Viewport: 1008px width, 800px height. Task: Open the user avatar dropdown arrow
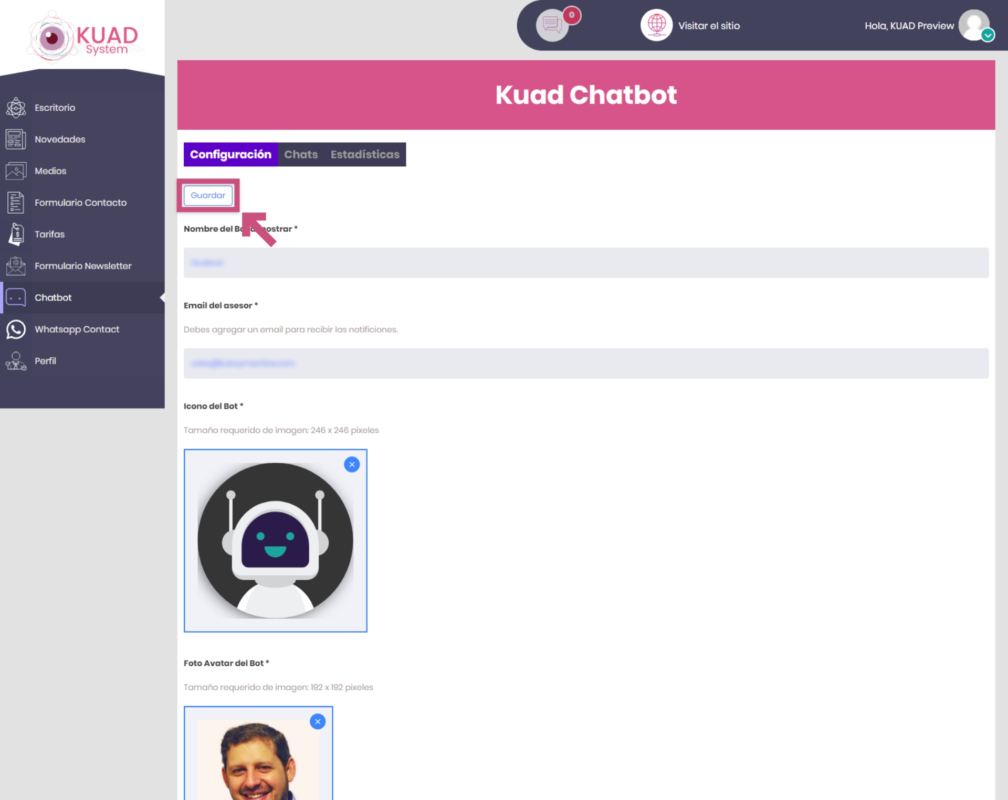(x=988, y=35)
